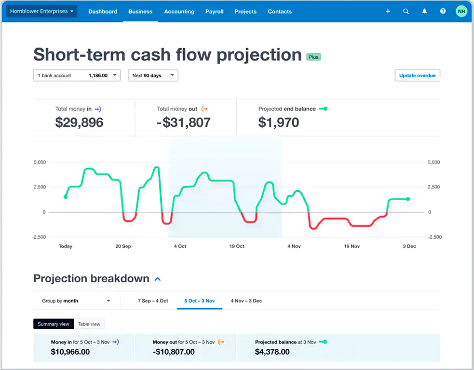Collapse the Projection breakdown section
474x370 pixels.
(157, 279)
